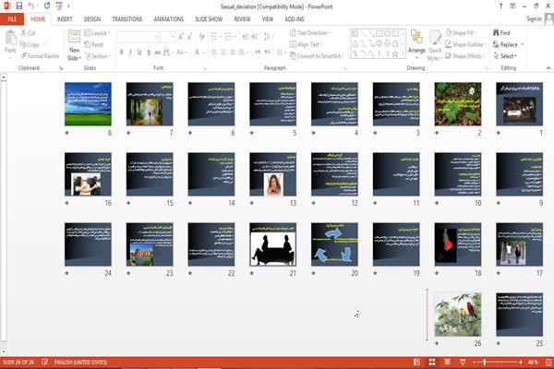Open the Section dropdown in Slides group
The width and height of the screenshot is (554, 369).
point(98,55)
